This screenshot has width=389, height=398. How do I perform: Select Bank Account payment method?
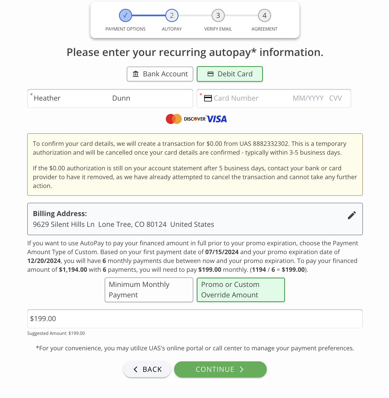coord(160,74)
